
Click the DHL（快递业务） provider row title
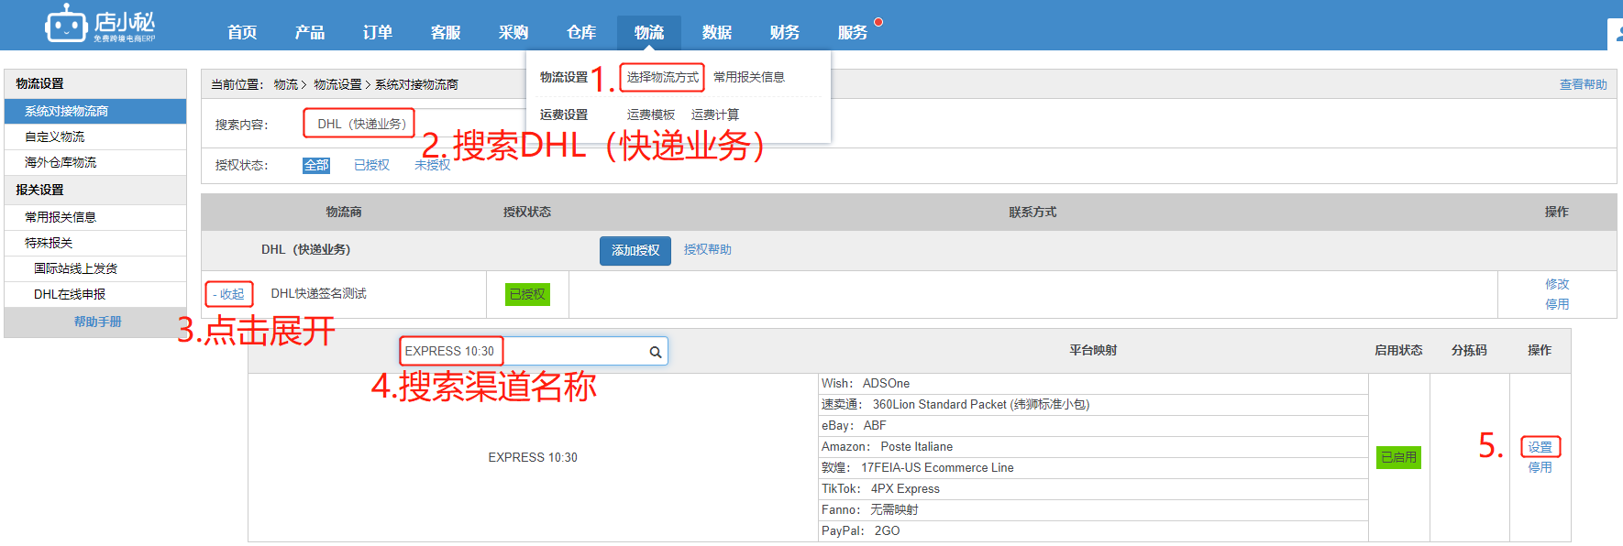click(305, 249)
